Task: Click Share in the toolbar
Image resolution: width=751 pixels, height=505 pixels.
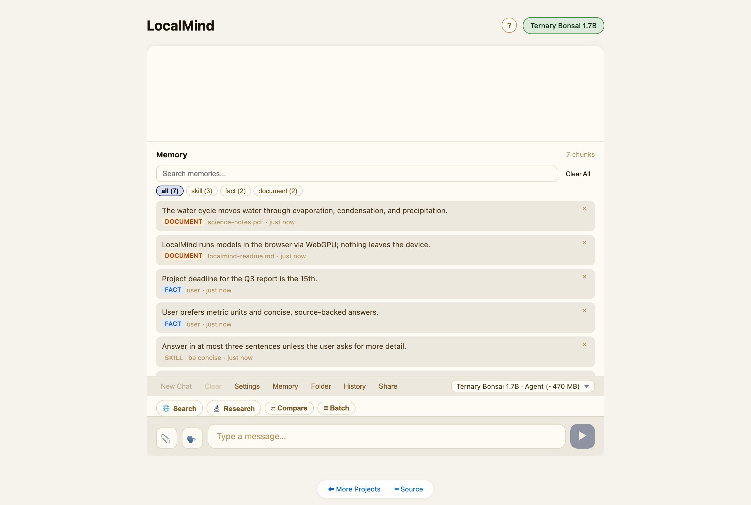Action: click(388, 386)
